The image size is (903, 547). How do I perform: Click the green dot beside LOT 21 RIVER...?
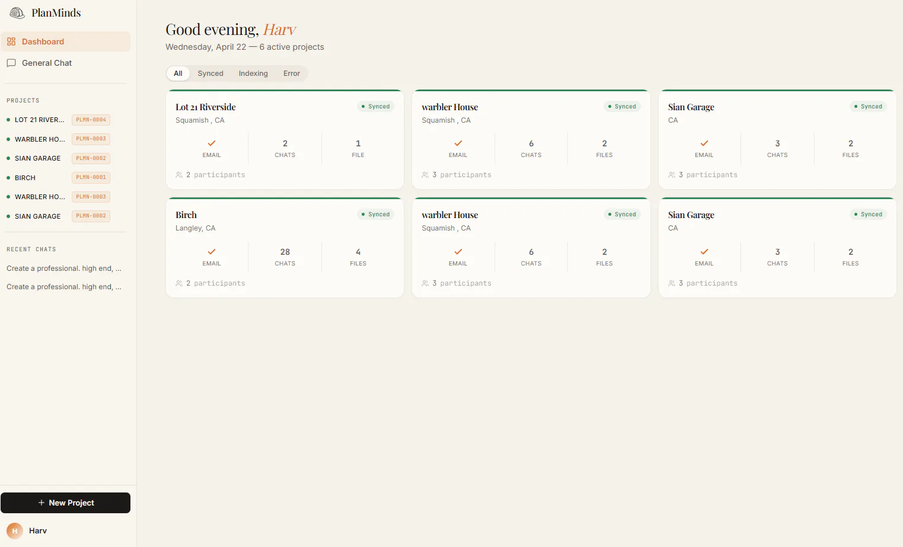[8, 120]
